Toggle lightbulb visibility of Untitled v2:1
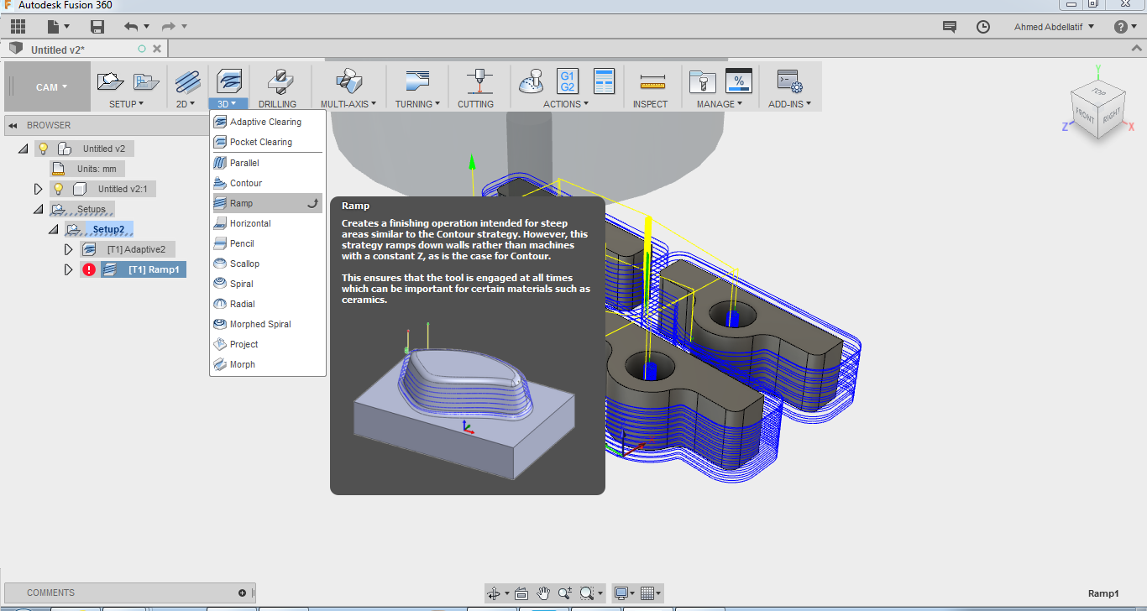 pos(58,189)
